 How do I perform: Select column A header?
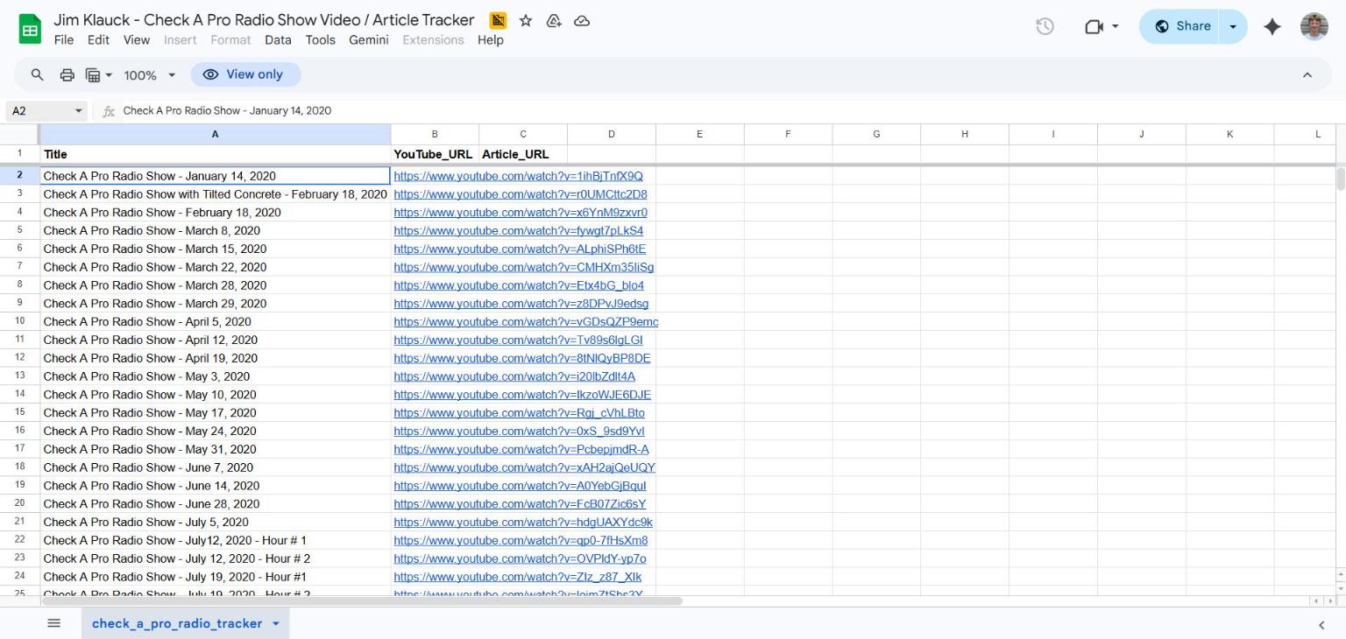pos(216,134)
